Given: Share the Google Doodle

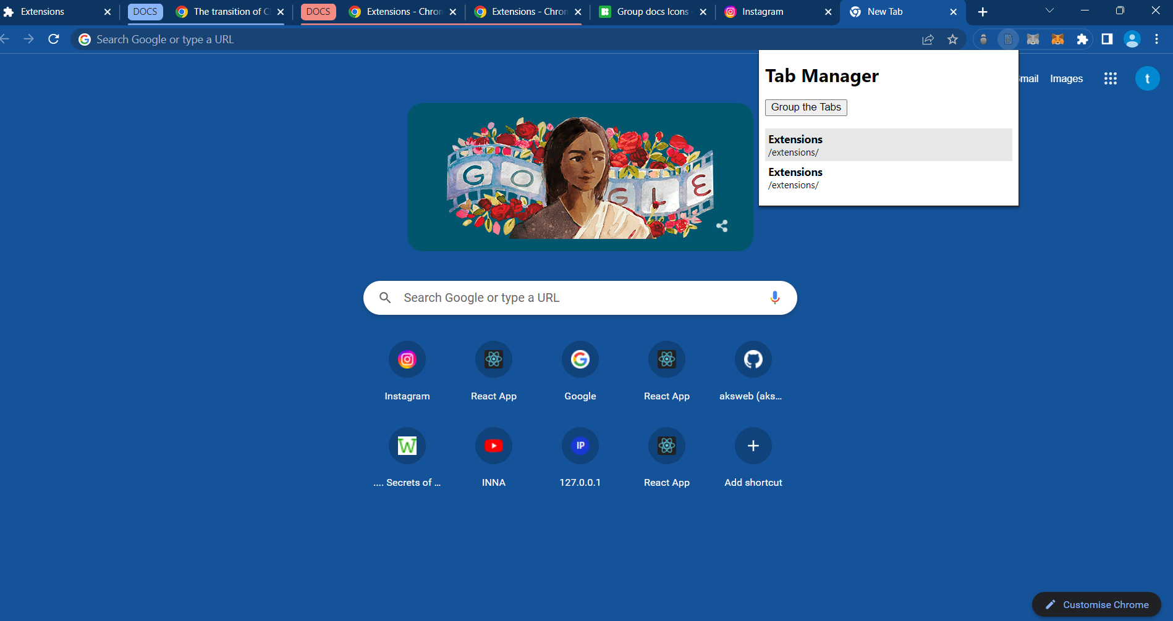Looking at the screenshot, I should coord(722,226).
